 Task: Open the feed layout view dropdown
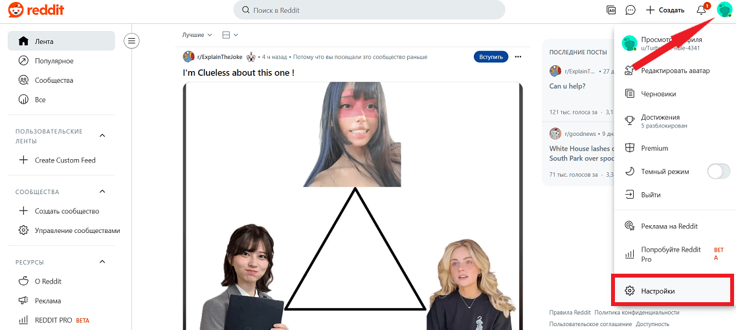(230, 35)
